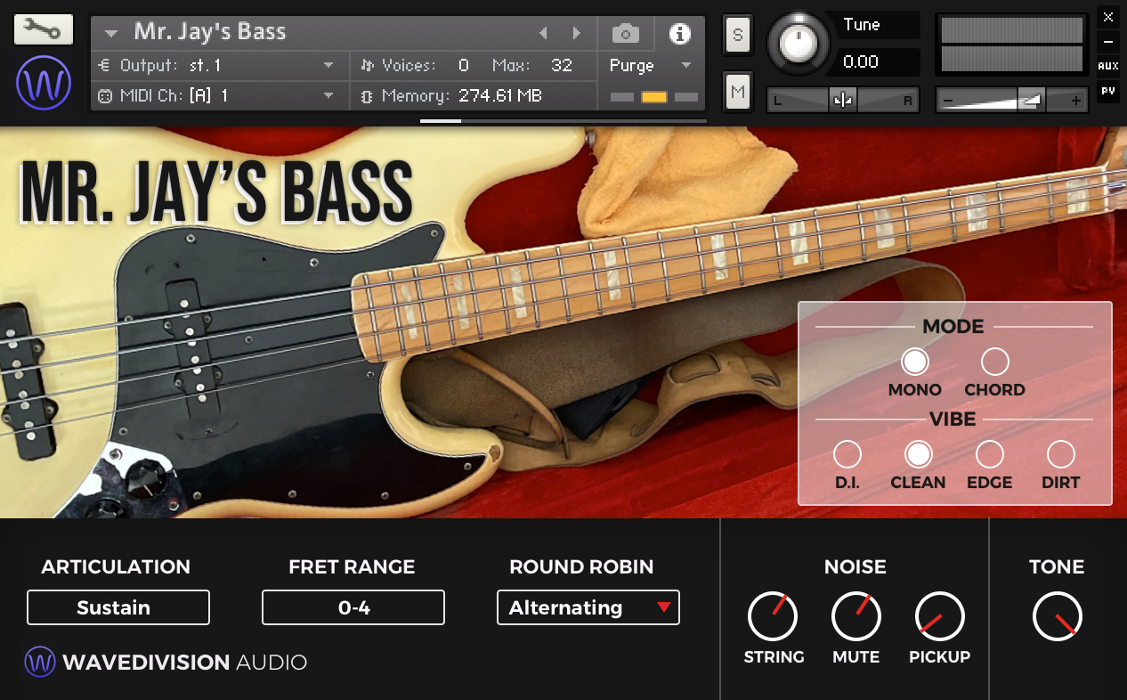
Task: Click the AUX sends icon
Action: [1108, 64]
